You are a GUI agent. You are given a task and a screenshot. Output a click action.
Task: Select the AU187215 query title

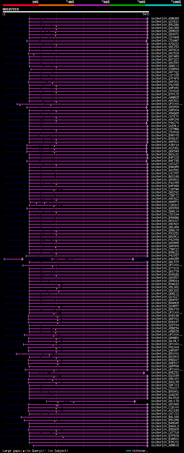[x=11, y=9]
